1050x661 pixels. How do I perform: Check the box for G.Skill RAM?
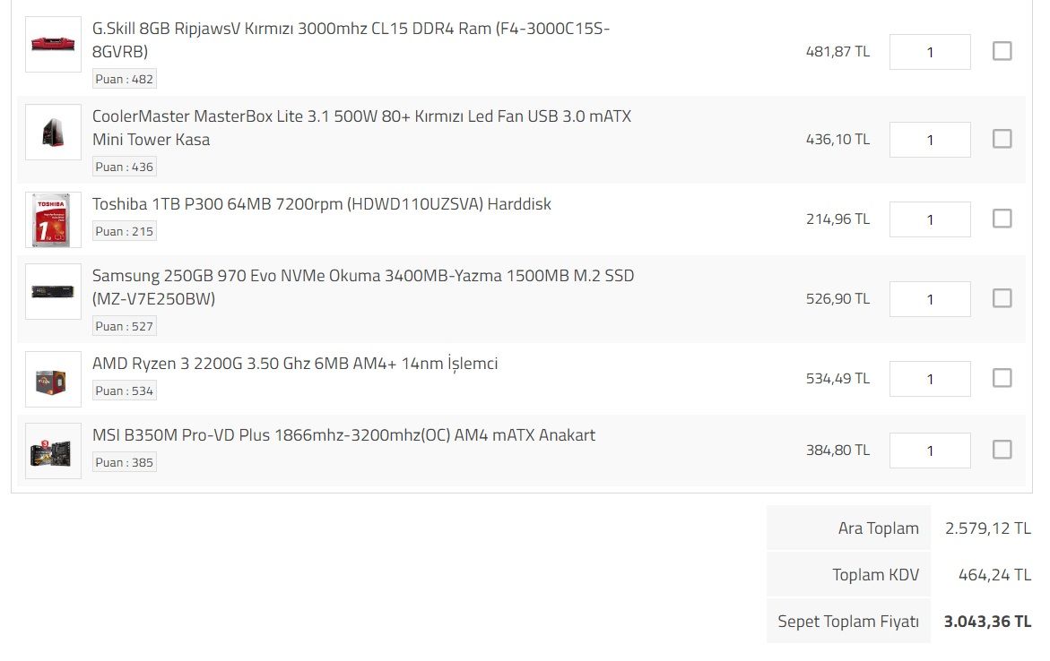1002,52
